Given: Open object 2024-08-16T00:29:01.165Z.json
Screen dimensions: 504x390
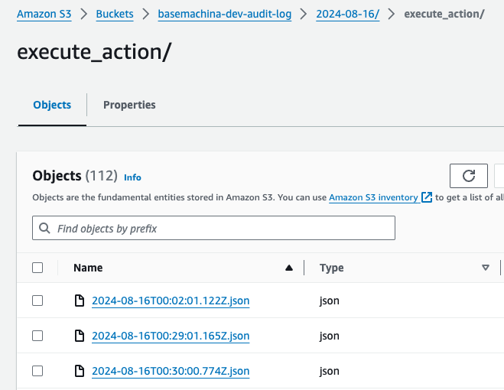Looking at the screenshot, I should coord(171,336).
